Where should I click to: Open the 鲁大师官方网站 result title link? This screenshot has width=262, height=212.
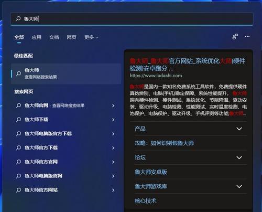188,65
